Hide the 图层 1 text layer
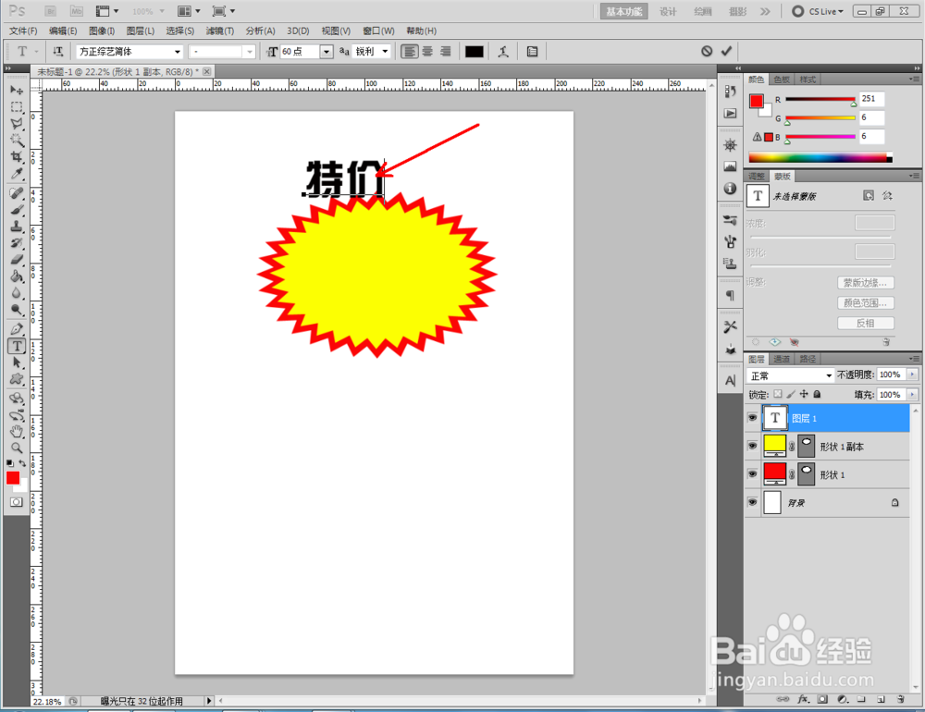Image resolution: width=925 pixels, height=712 pixels. [752, 417]
